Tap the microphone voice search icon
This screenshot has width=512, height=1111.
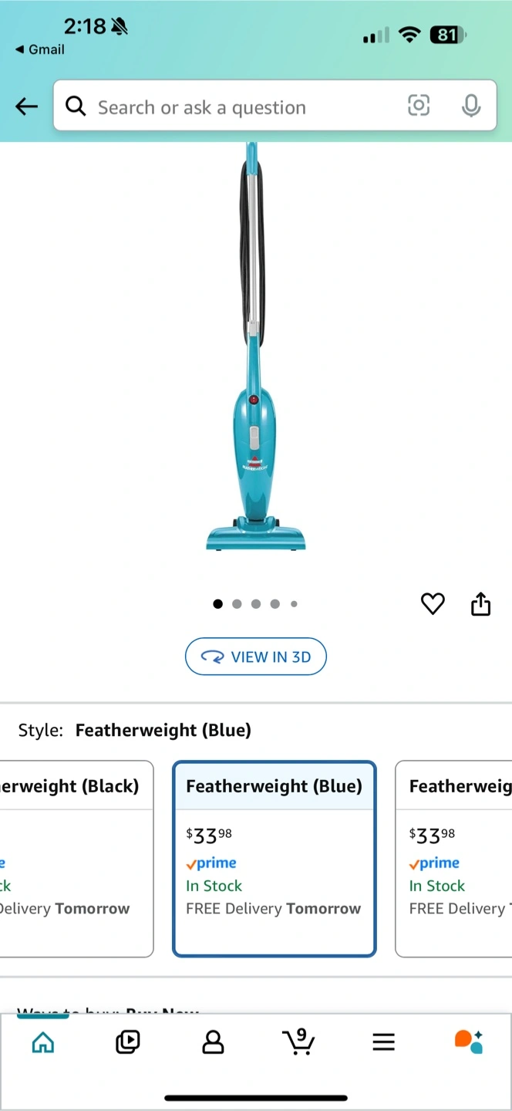point(471,106)
